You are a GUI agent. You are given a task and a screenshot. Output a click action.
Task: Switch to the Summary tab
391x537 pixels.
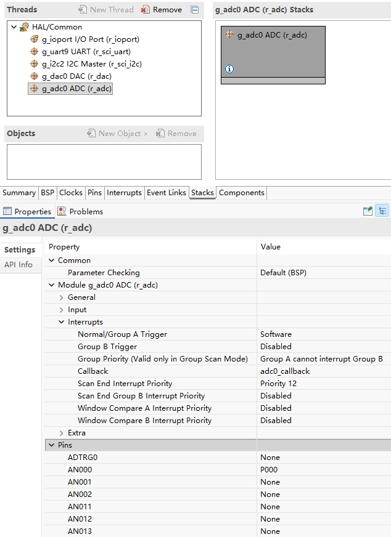coord(19,193)
